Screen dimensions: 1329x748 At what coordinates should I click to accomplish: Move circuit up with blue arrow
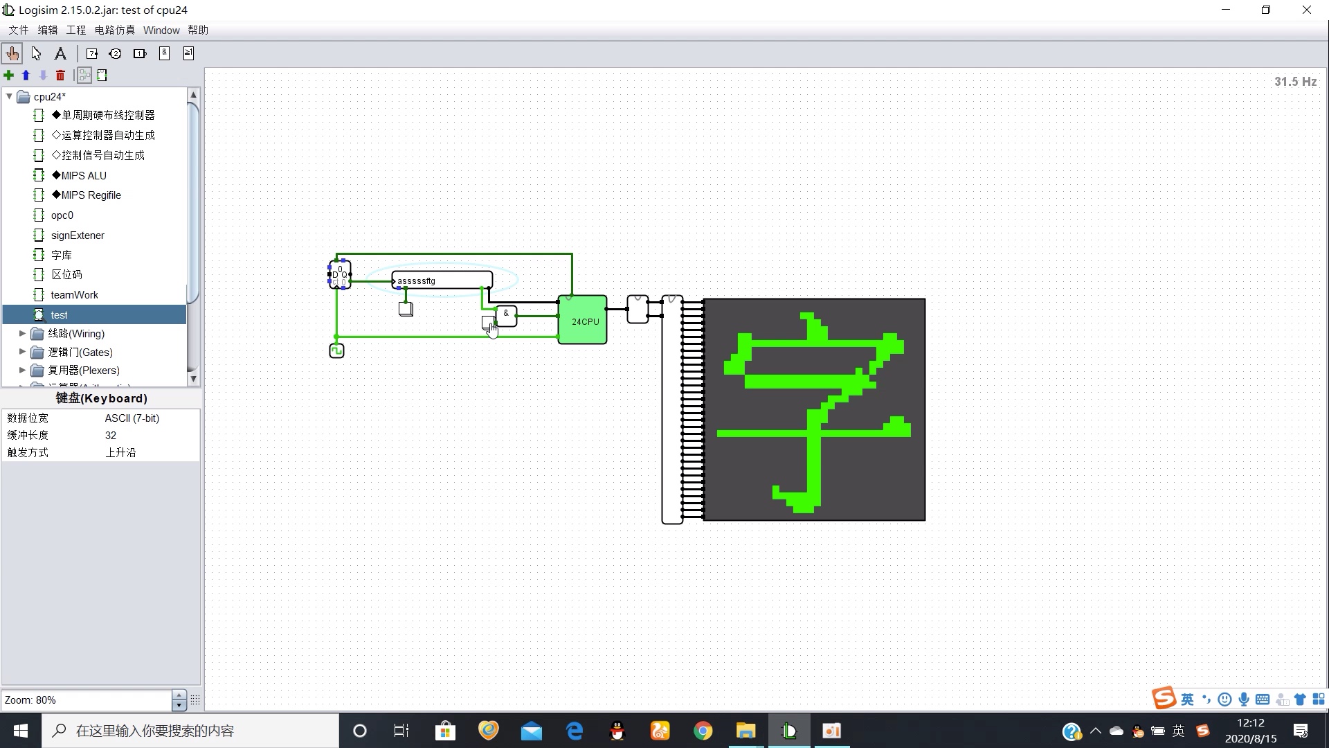[x=26, y=75]
